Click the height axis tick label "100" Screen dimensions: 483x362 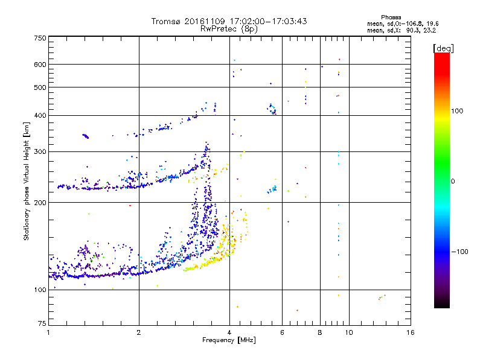40,290
